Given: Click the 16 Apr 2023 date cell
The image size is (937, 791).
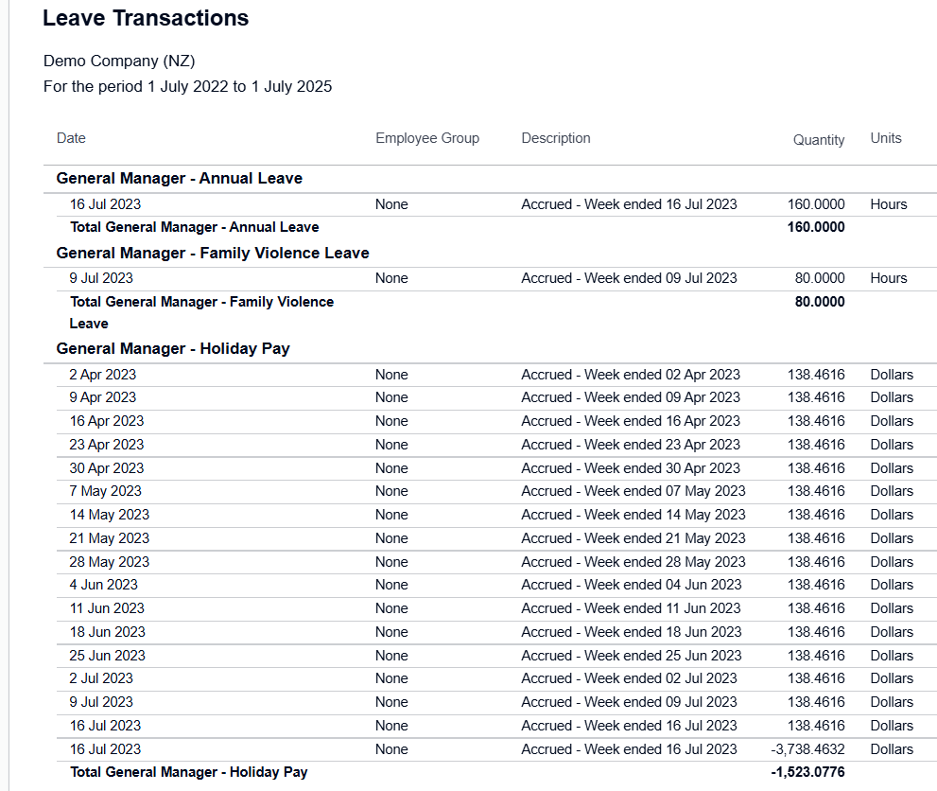Looking at the screenshot, I should (x=106, y=421).
